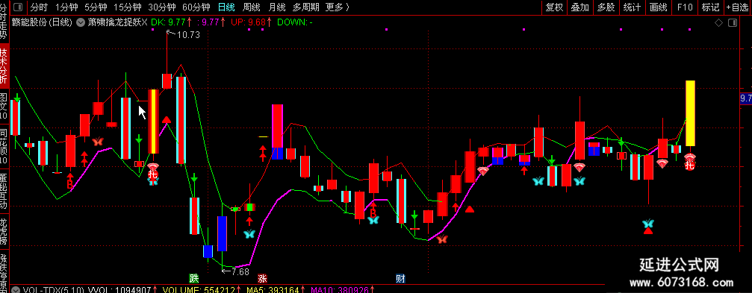The image size is (752, 293).
Task: Open the 画线 drawing tools
Action: (659, 7)
